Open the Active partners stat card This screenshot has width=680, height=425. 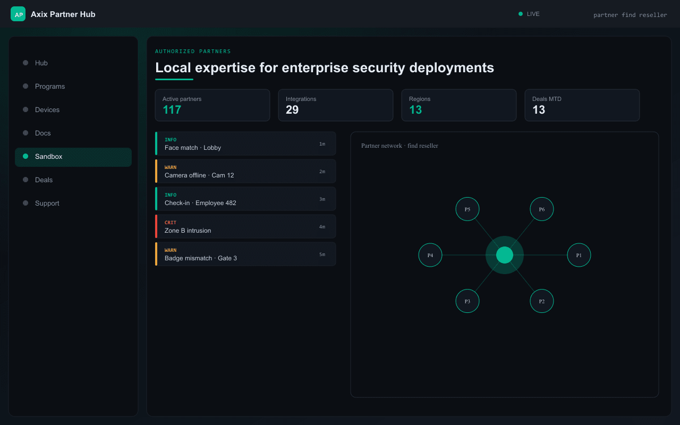(x=212, y=105)
